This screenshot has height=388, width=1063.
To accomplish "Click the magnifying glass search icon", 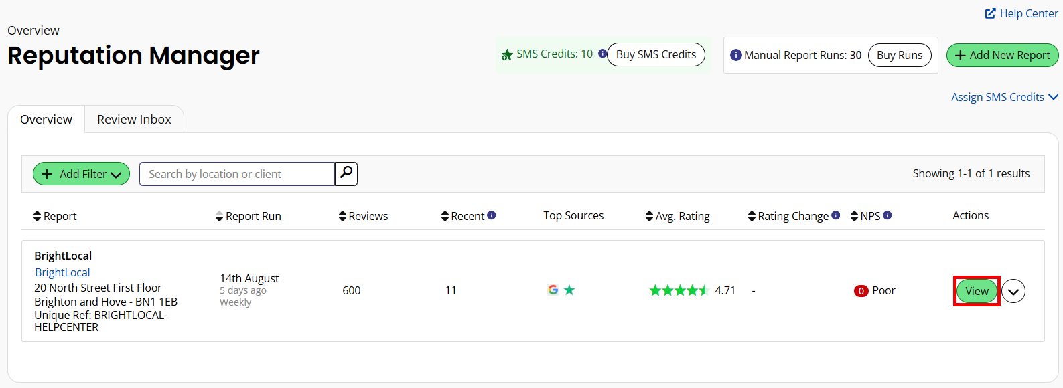I will pos(346,173).
